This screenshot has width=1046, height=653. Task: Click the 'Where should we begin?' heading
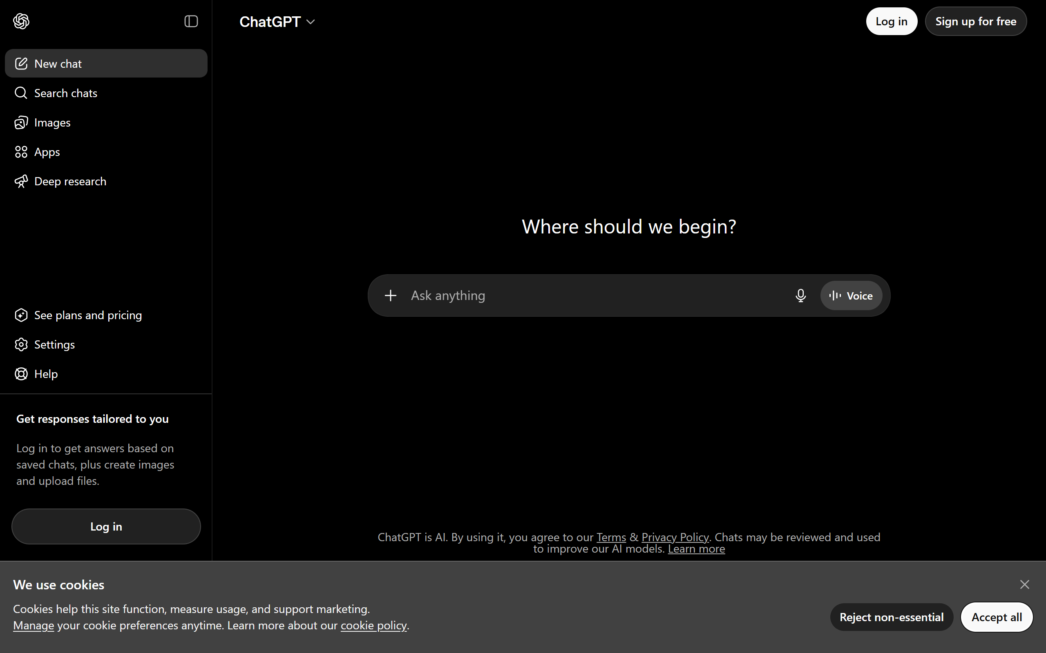(x=629, y=226)
